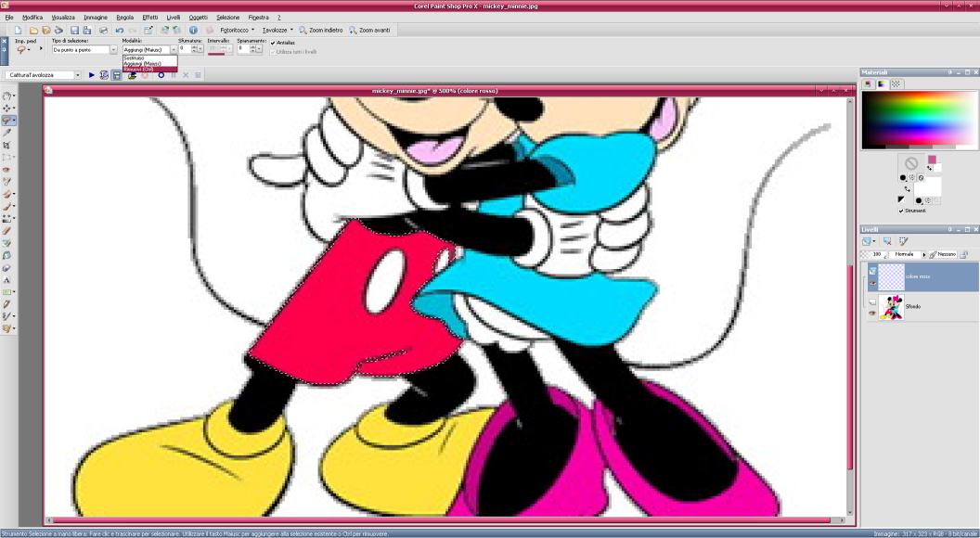
Task: Choose Sostituisci in Modalità list
Action: [150, 58]
